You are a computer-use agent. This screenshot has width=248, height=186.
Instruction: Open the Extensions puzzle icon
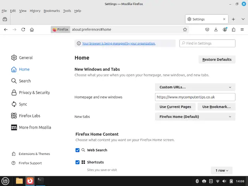tap(233, 29)
